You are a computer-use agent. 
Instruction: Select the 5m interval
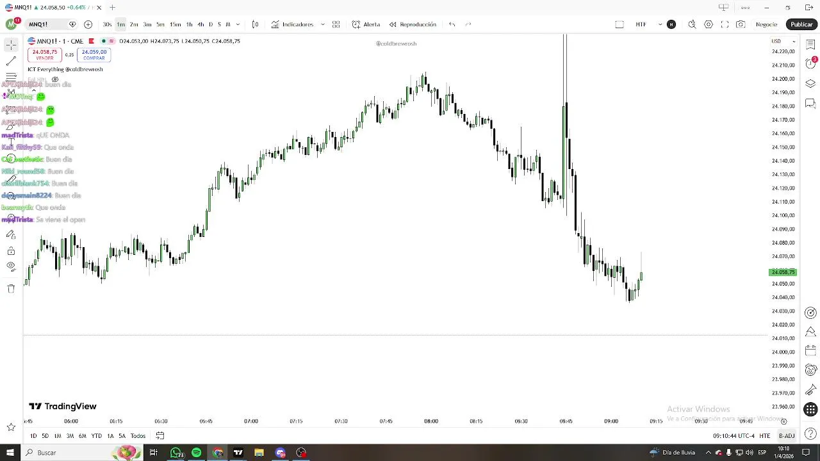[x=160, y=24]
